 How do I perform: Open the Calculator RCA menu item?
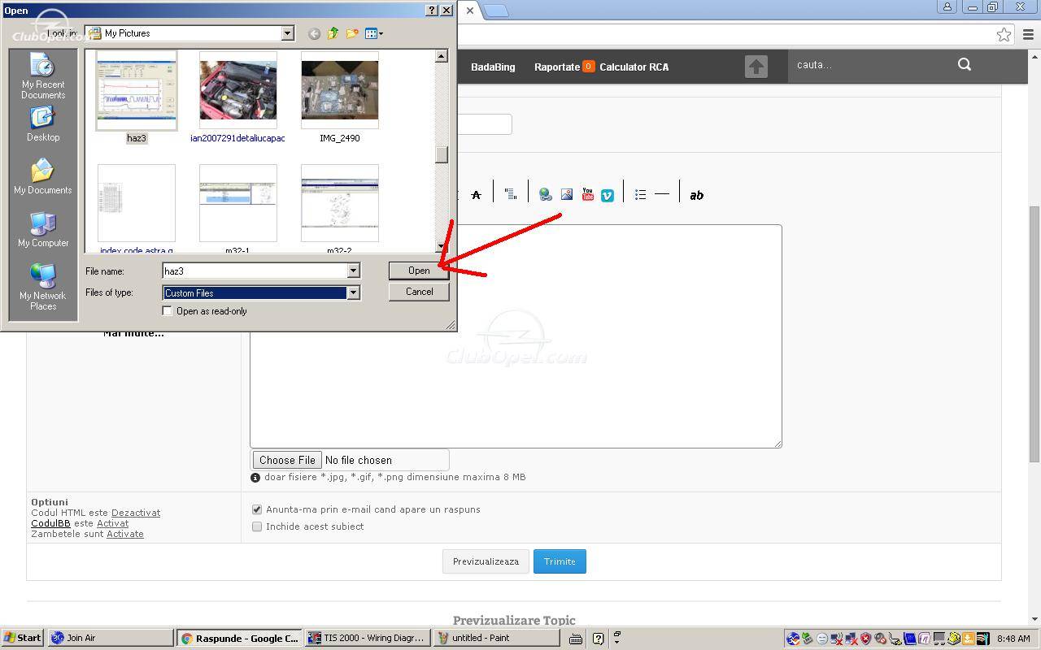coord(634,67)
